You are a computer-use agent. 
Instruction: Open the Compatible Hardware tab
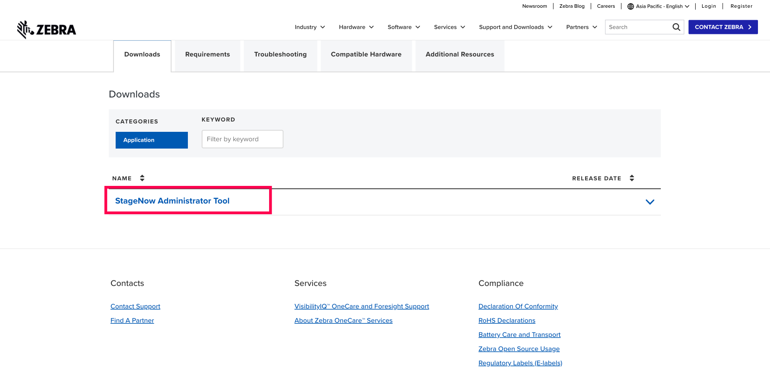click(366, 55)
